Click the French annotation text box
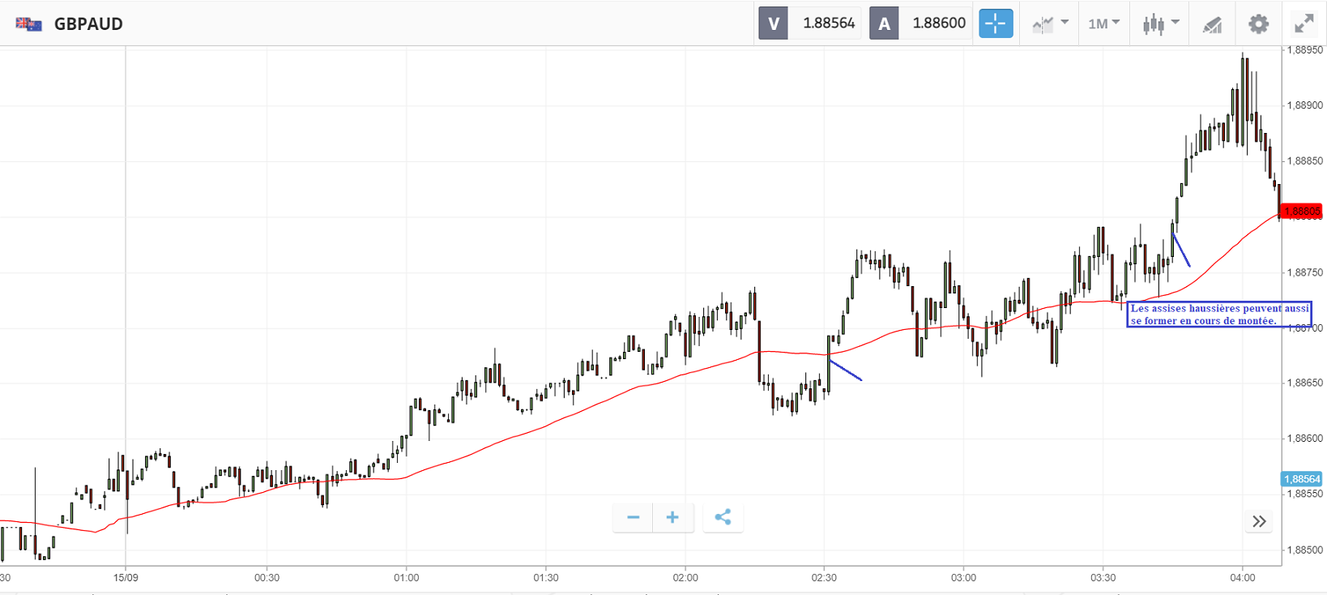 [x=1218, y=314]
